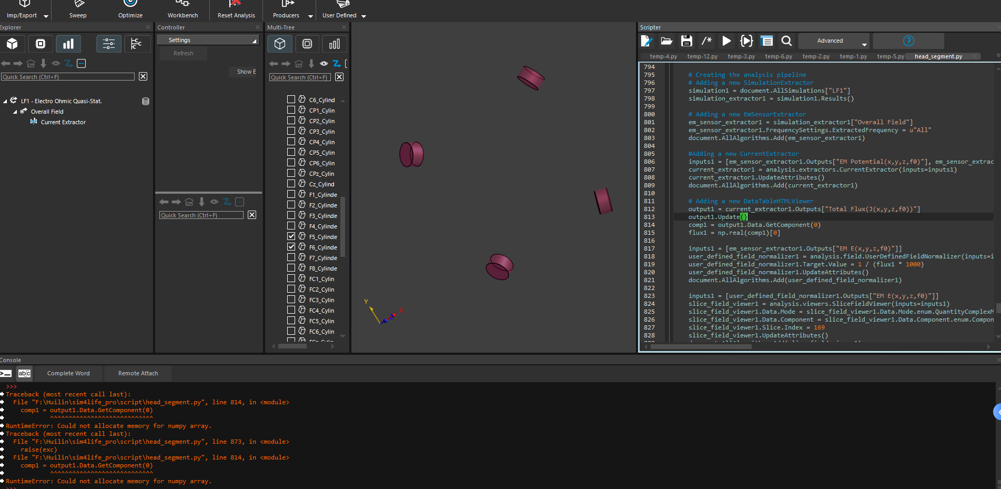Open a script file with folder icon

pos(666,41)
